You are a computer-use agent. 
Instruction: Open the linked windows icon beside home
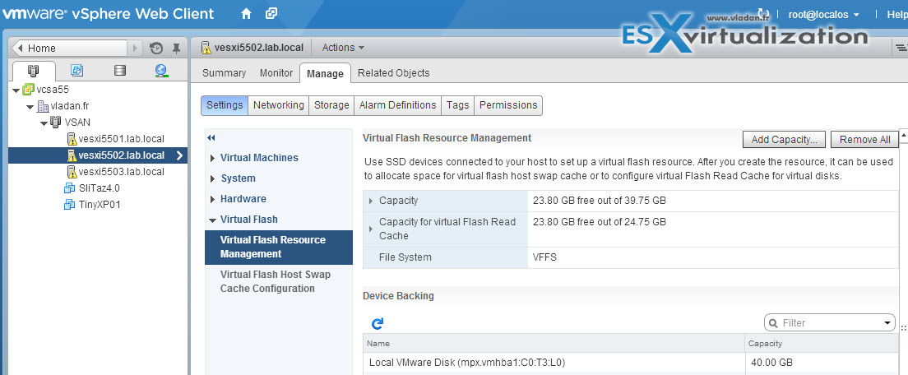click(x=271, y=13)
